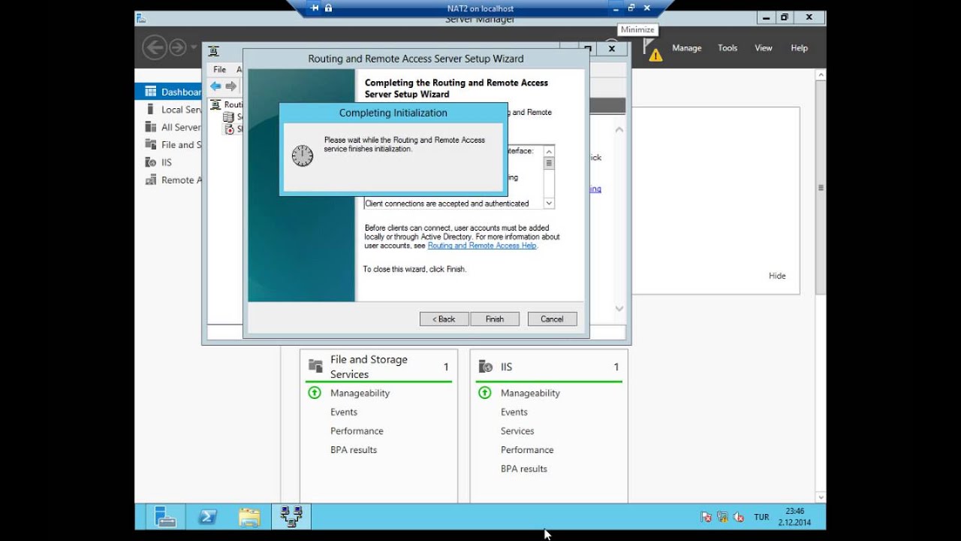Click the pin icon on the NAT2 connection bar

pos(315,8)
